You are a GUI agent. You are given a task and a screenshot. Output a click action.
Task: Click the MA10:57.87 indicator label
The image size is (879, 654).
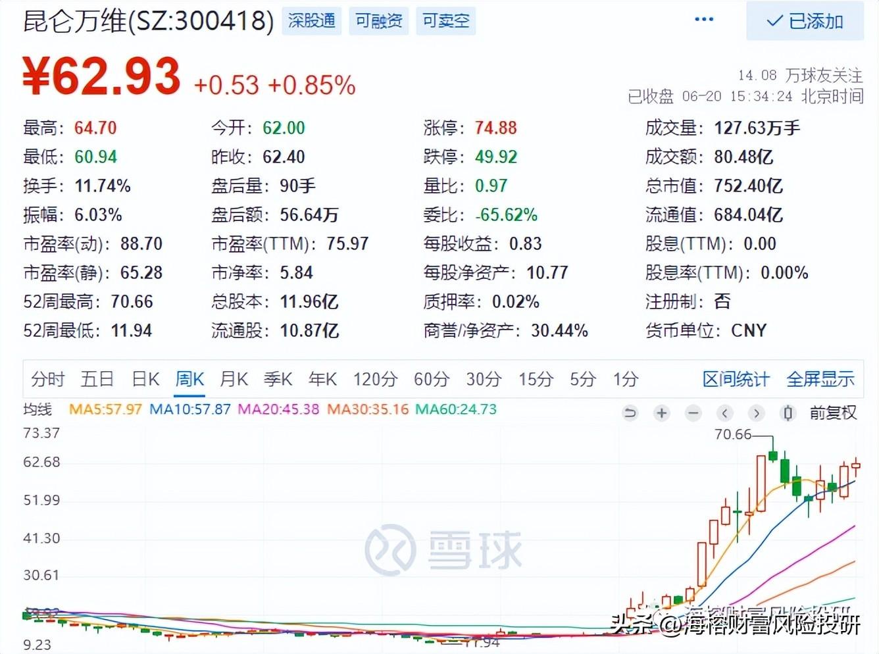[x=190, y=409]
